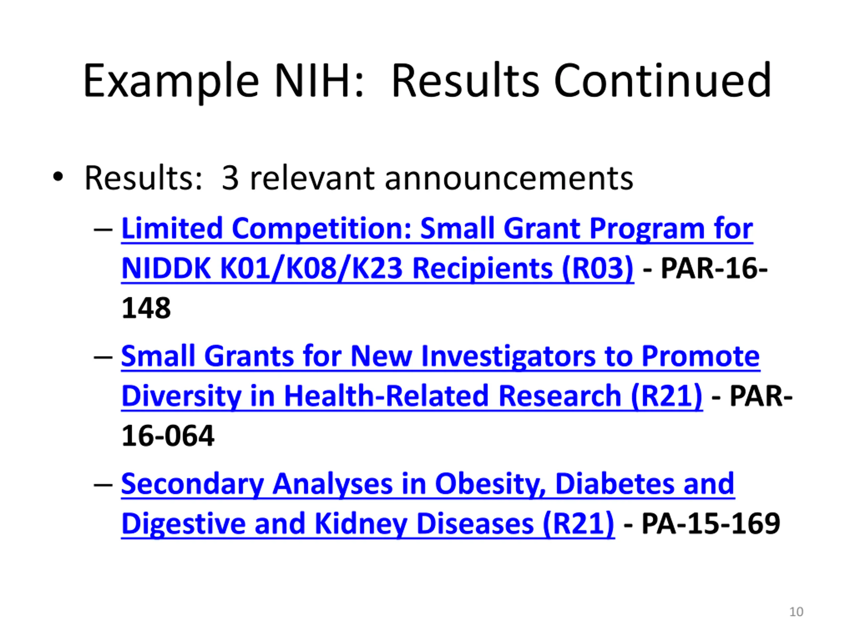Click the 16-064 announcement number text

pyautogui.click(x=167, y=436)
